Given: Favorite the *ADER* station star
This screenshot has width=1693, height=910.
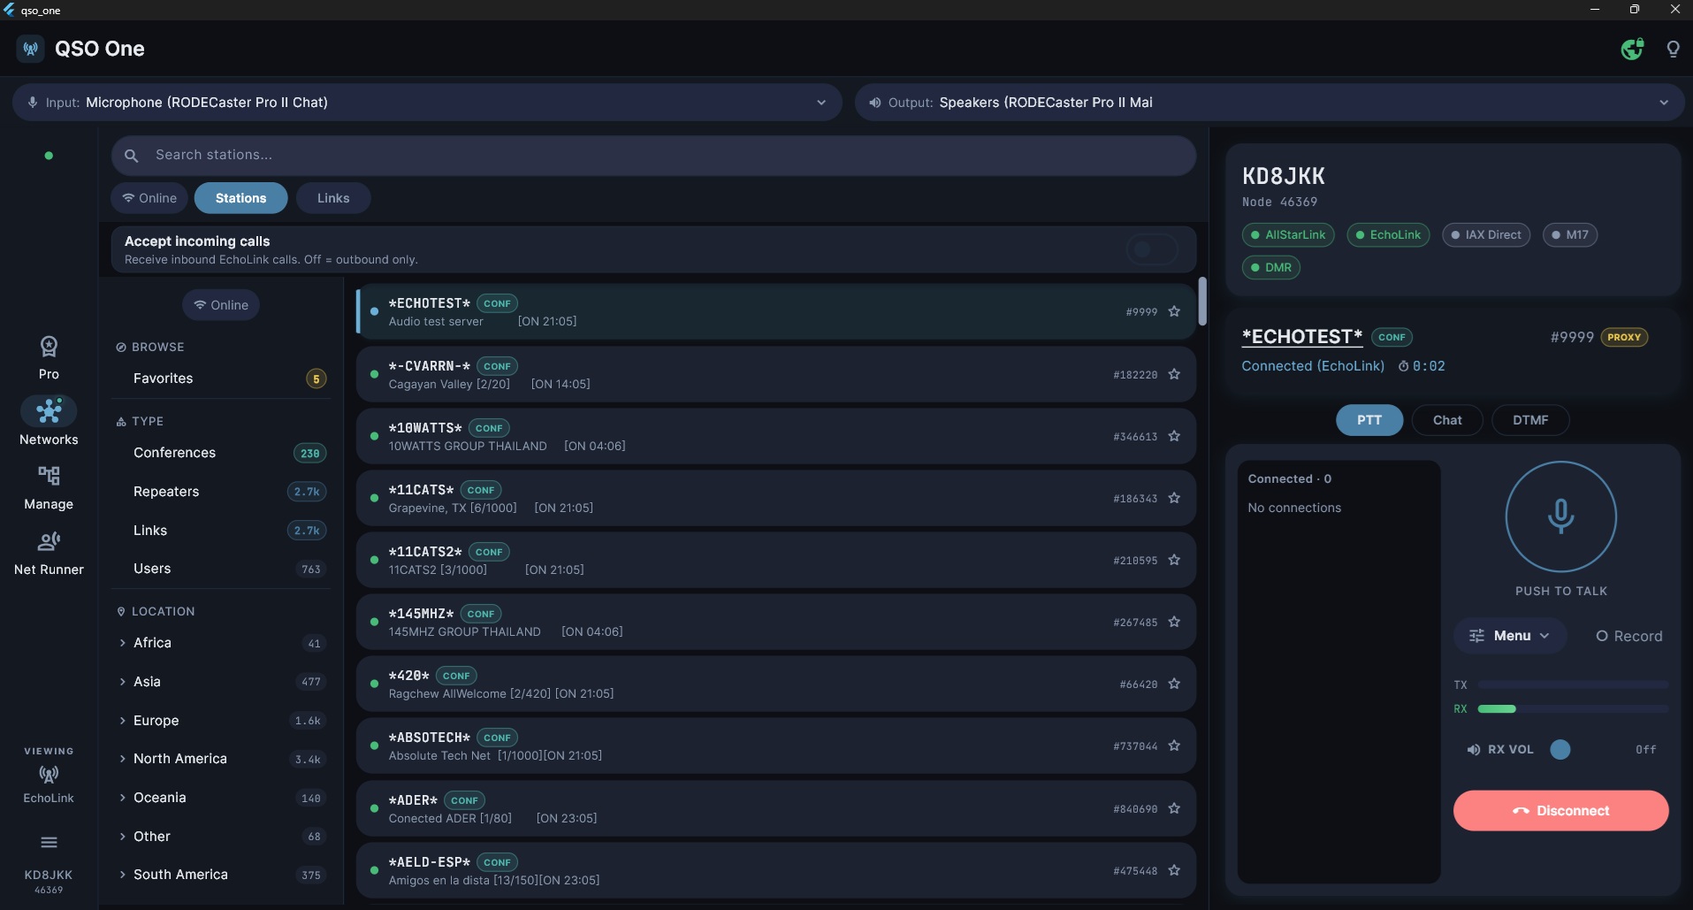Looking at the screenshot, I should (1174, 808).
